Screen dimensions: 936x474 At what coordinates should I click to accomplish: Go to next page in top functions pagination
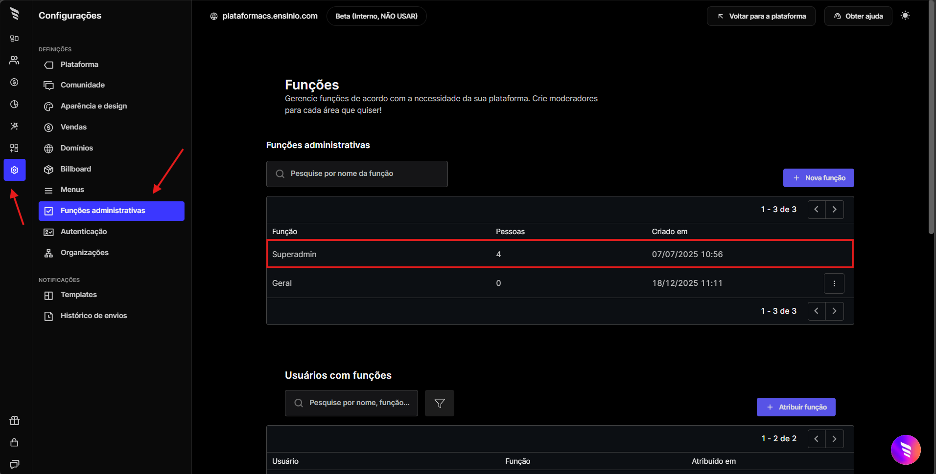pyautogui.click(x=834, y=209)
